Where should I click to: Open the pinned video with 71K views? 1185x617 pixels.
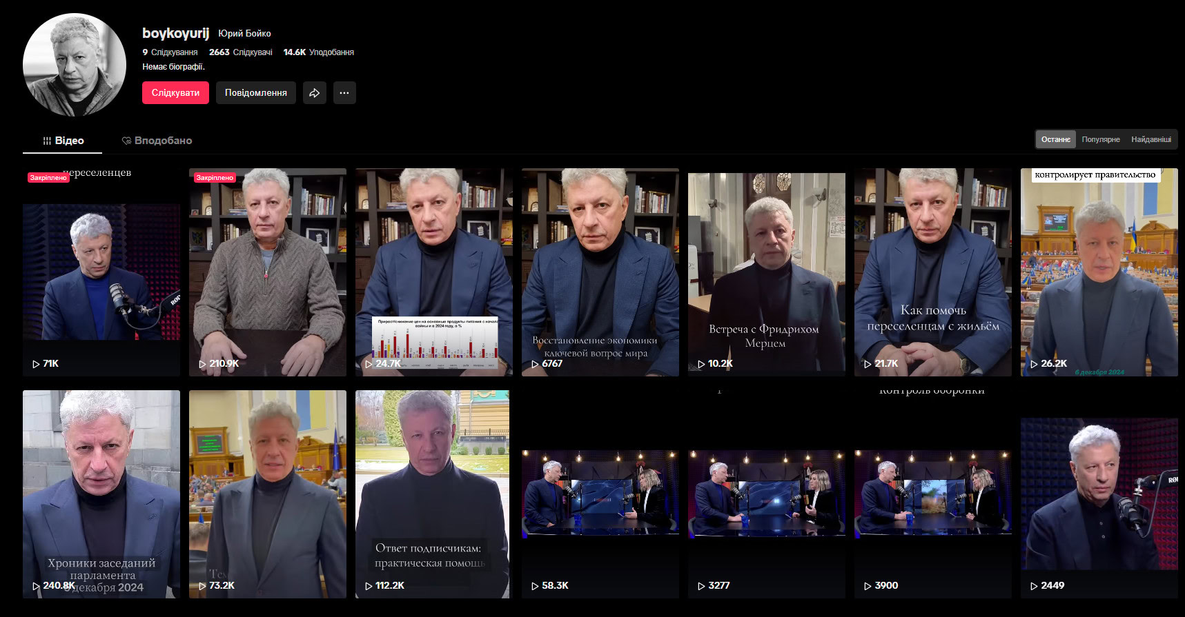(x=101, y=272)
